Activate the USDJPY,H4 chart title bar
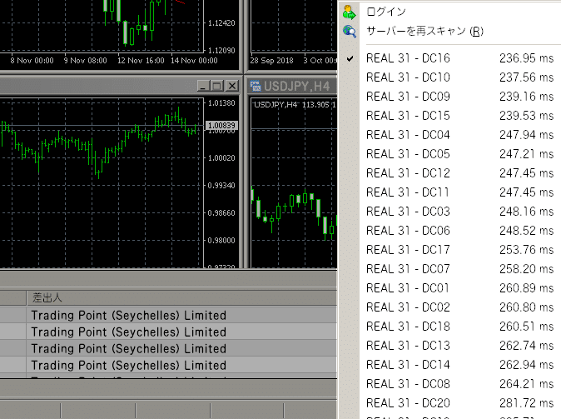 [x=292, y=86]
